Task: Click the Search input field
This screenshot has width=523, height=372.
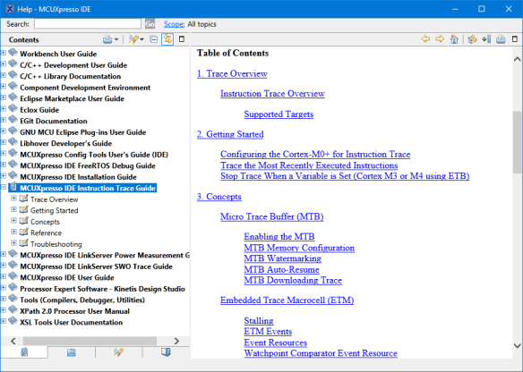Action: [88, 23]
